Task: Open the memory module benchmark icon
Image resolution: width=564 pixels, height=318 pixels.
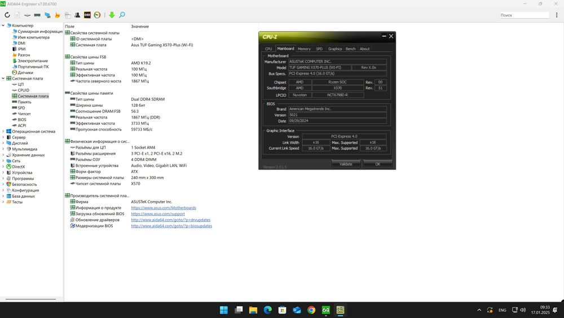Action: pos(37,15)
